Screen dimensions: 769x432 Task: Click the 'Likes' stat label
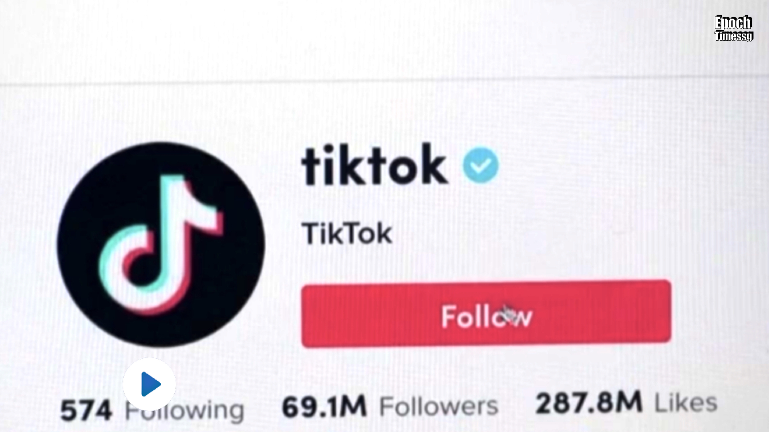(x=686, y=403)
